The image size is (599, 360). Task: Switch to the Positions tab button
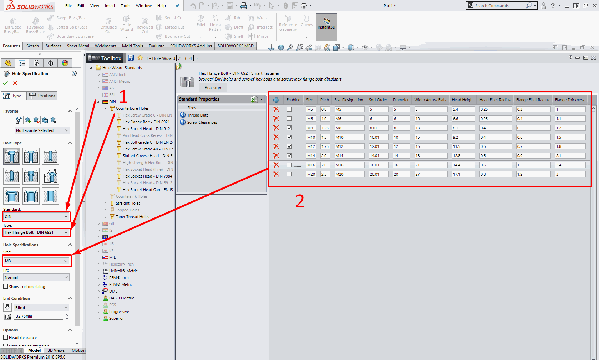[42, 96]
